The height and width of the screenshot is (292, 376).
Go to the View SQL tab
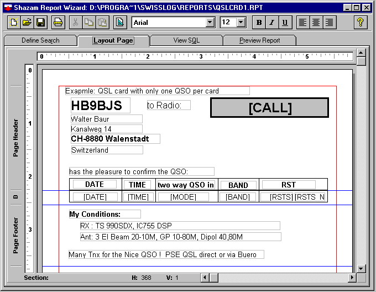(x=186, y=40)
